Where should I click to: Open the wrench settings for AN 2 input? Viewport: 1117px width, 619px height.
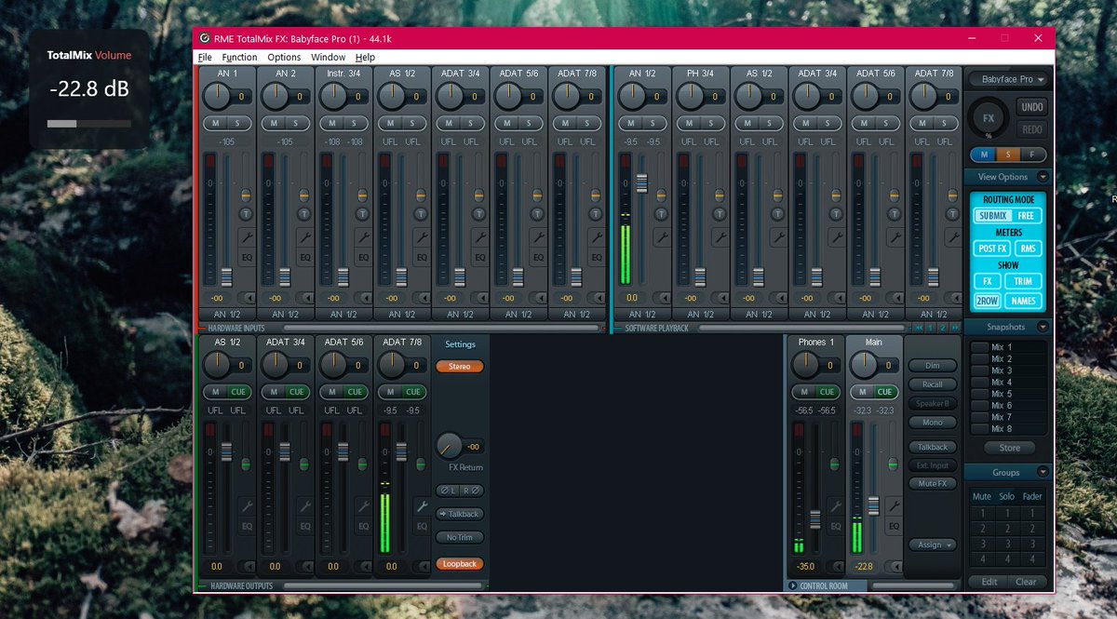point(304,236)
